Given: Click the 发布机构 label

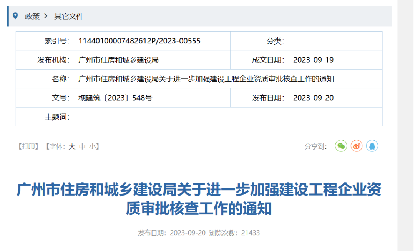Looking at the screenshot, I should [x=53, y=60].
